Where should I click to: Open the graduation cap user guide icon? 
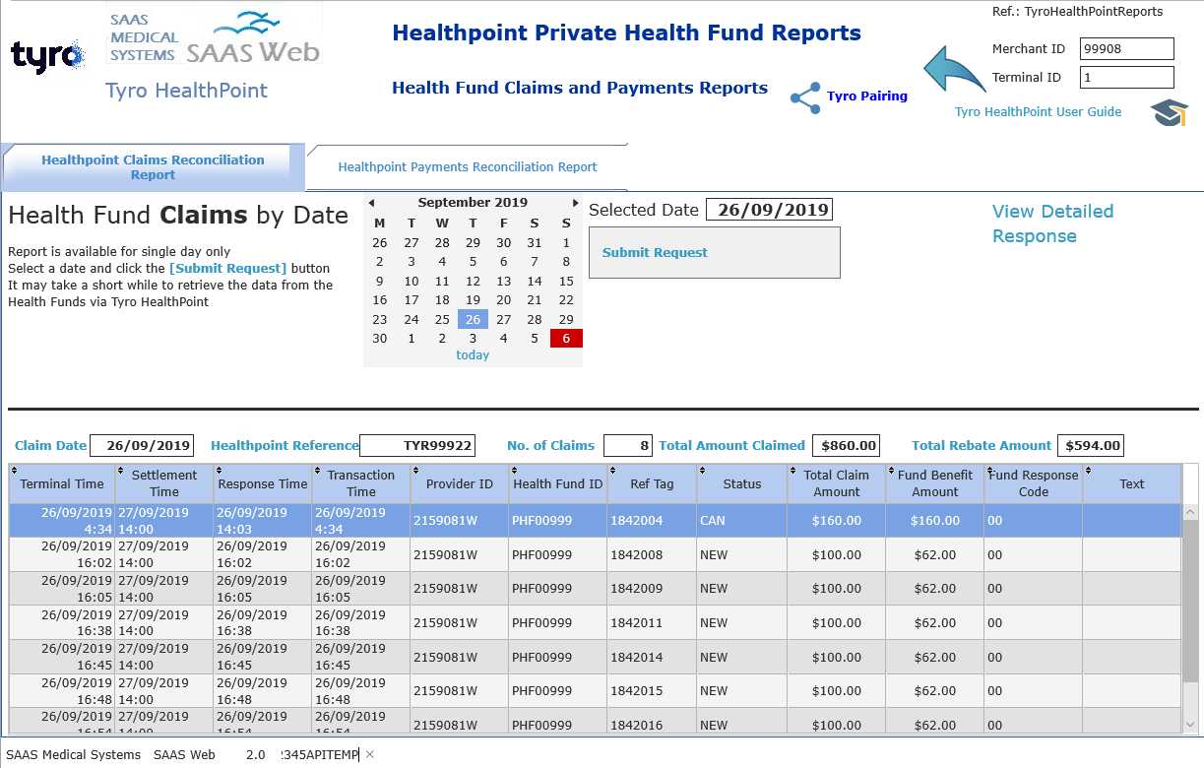(x=1170, y=112)
